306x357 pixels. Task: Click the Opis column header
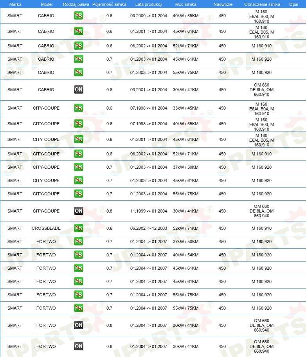coord(293,4)
